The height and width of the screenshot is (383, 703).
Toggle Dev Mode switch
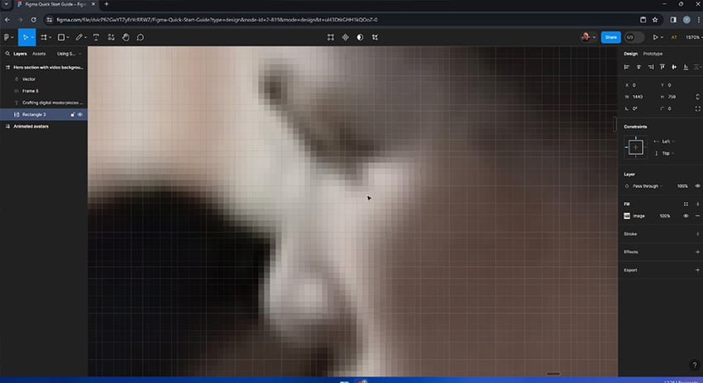point(634,38)
